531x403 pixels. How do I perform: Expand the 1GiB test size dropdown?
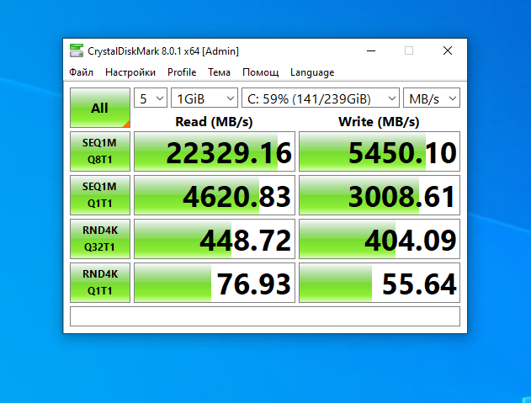coord(204,98)
